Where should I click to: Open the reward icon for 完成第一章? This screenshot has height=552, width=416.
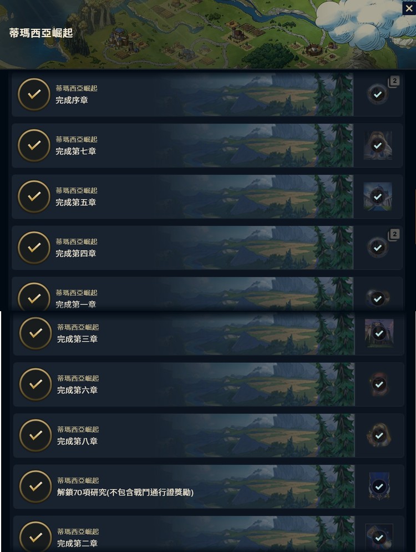click(x=378, y=298)
